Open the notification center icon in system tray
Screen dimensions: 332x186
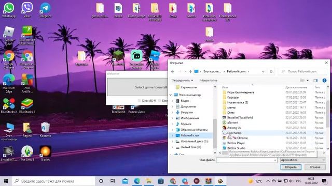[x=324, y=181]
